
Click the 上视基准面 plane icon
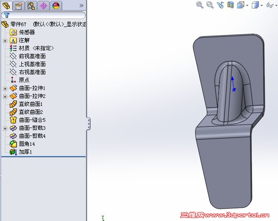coord(13,64)
